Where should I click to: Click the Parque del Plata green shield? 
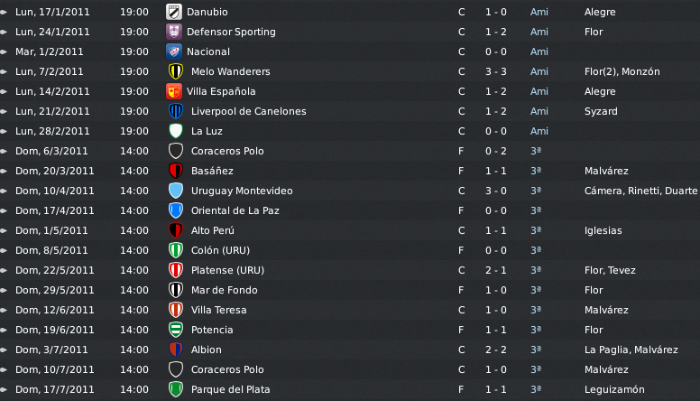click(x=176, y=389)
